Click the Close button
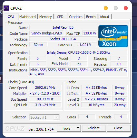Screen dimensions: 137x138 click(x=118, y=128)
